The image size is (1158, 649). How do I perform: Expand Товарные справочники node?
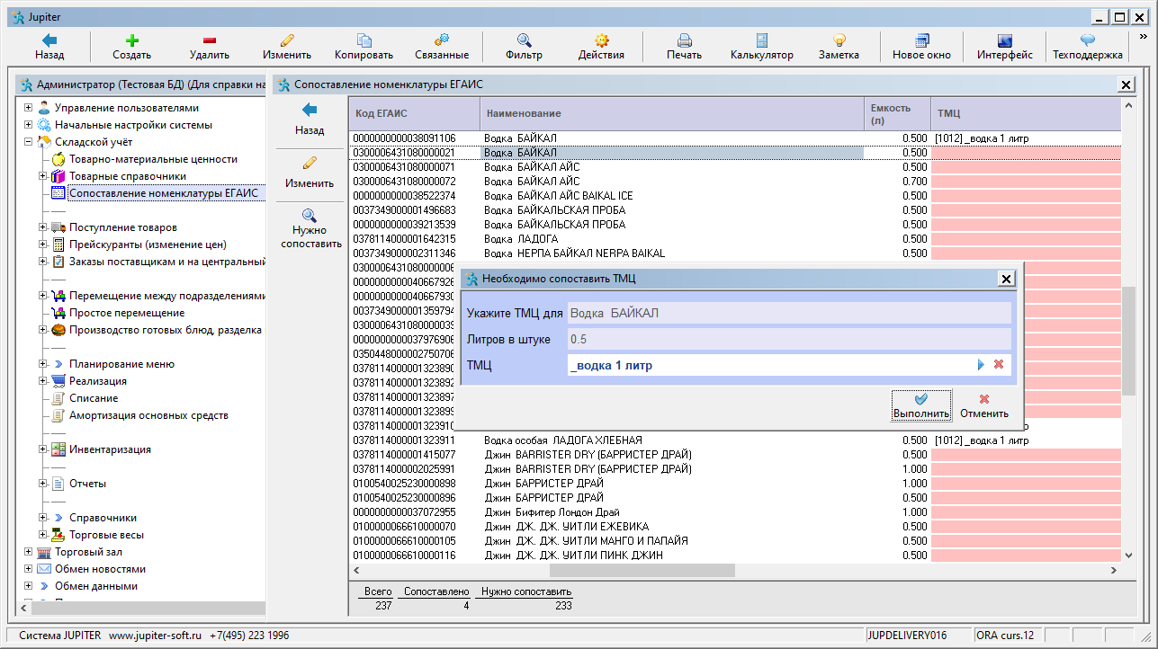pyautogui.click(x=43, y=176)
